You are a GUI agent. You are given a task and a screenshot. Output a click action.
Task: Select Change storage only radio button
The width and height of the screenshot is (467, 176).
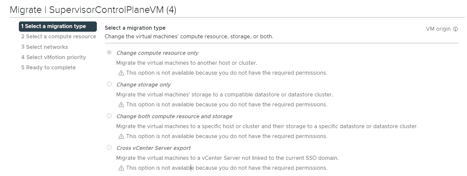(109, 84)
